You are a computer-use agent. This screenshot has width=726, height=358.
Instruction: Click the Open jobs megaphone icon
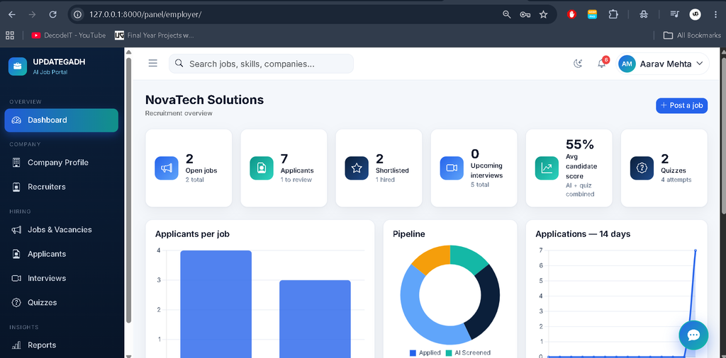(x=166, y=168)
